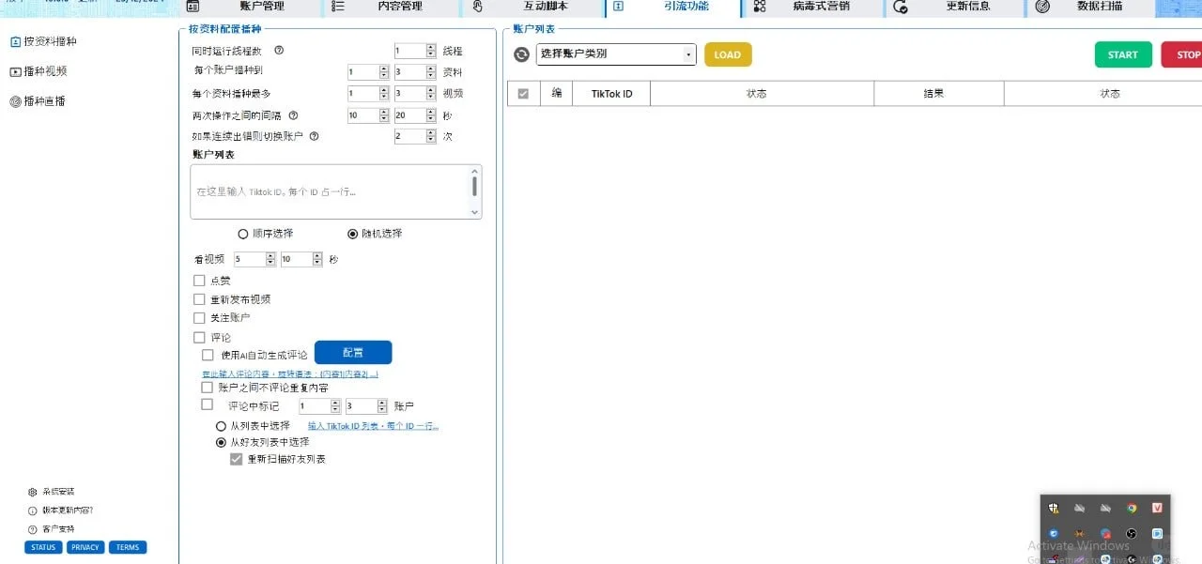Image resolution: width=1202 pixels, height=564 pixels.
Task: Click the 病毒式营销 icon in top bar
Action: (x=758, y=7)
